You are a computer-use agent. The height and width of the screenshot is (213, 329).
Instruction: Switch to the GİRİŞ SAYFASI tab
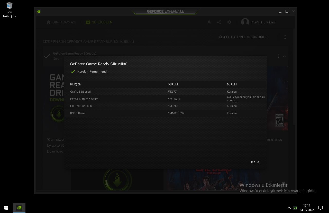pos(64,22)
